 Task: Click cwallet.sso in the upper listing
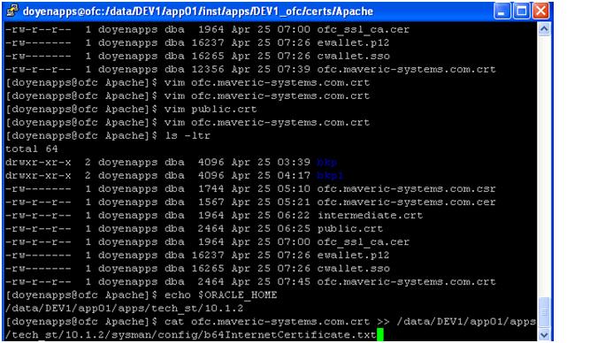coord(354,57)
